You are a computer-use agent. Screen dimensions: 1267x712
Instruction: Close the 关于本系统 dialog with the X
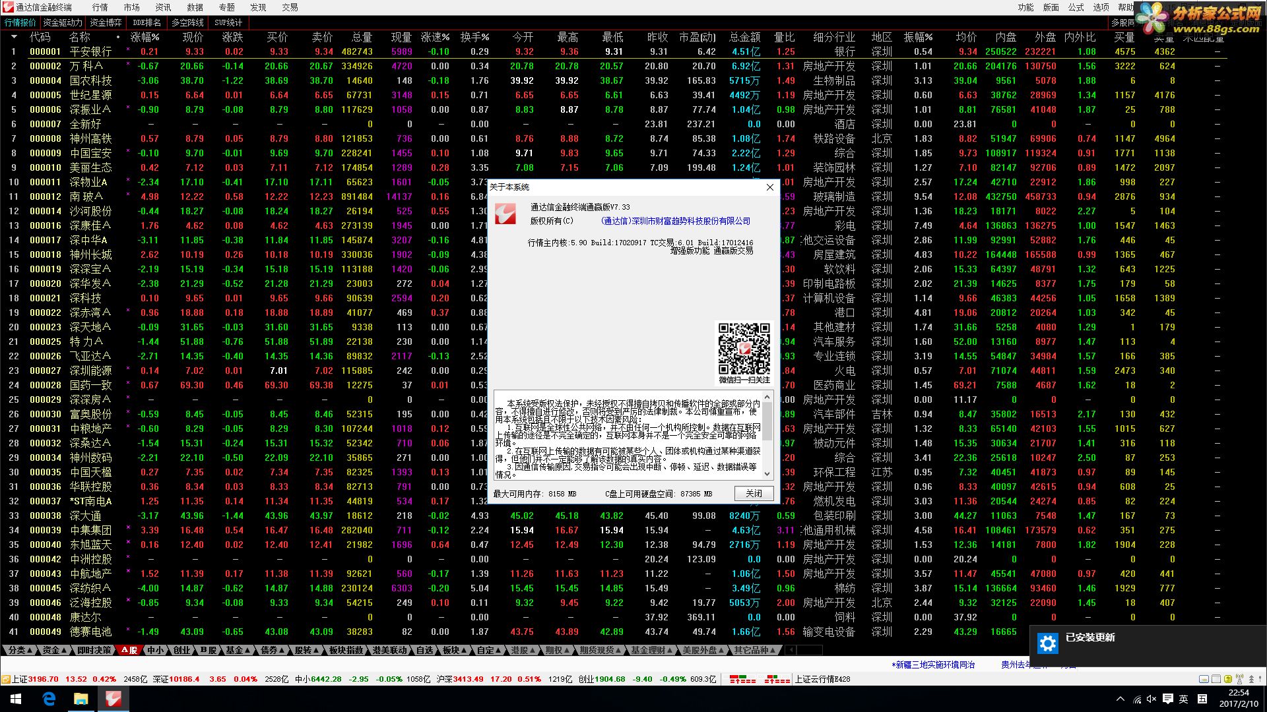(x=769, y=187)
